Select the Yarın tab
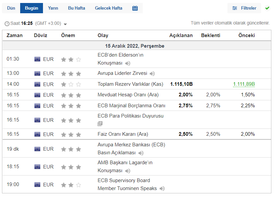The image size is (276, 197). [53, 8]
